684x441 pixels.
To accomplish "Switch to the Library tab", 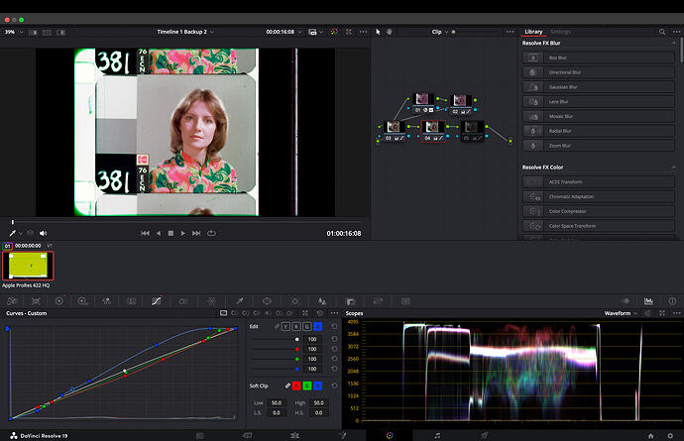I will click(x=533, y=32).
